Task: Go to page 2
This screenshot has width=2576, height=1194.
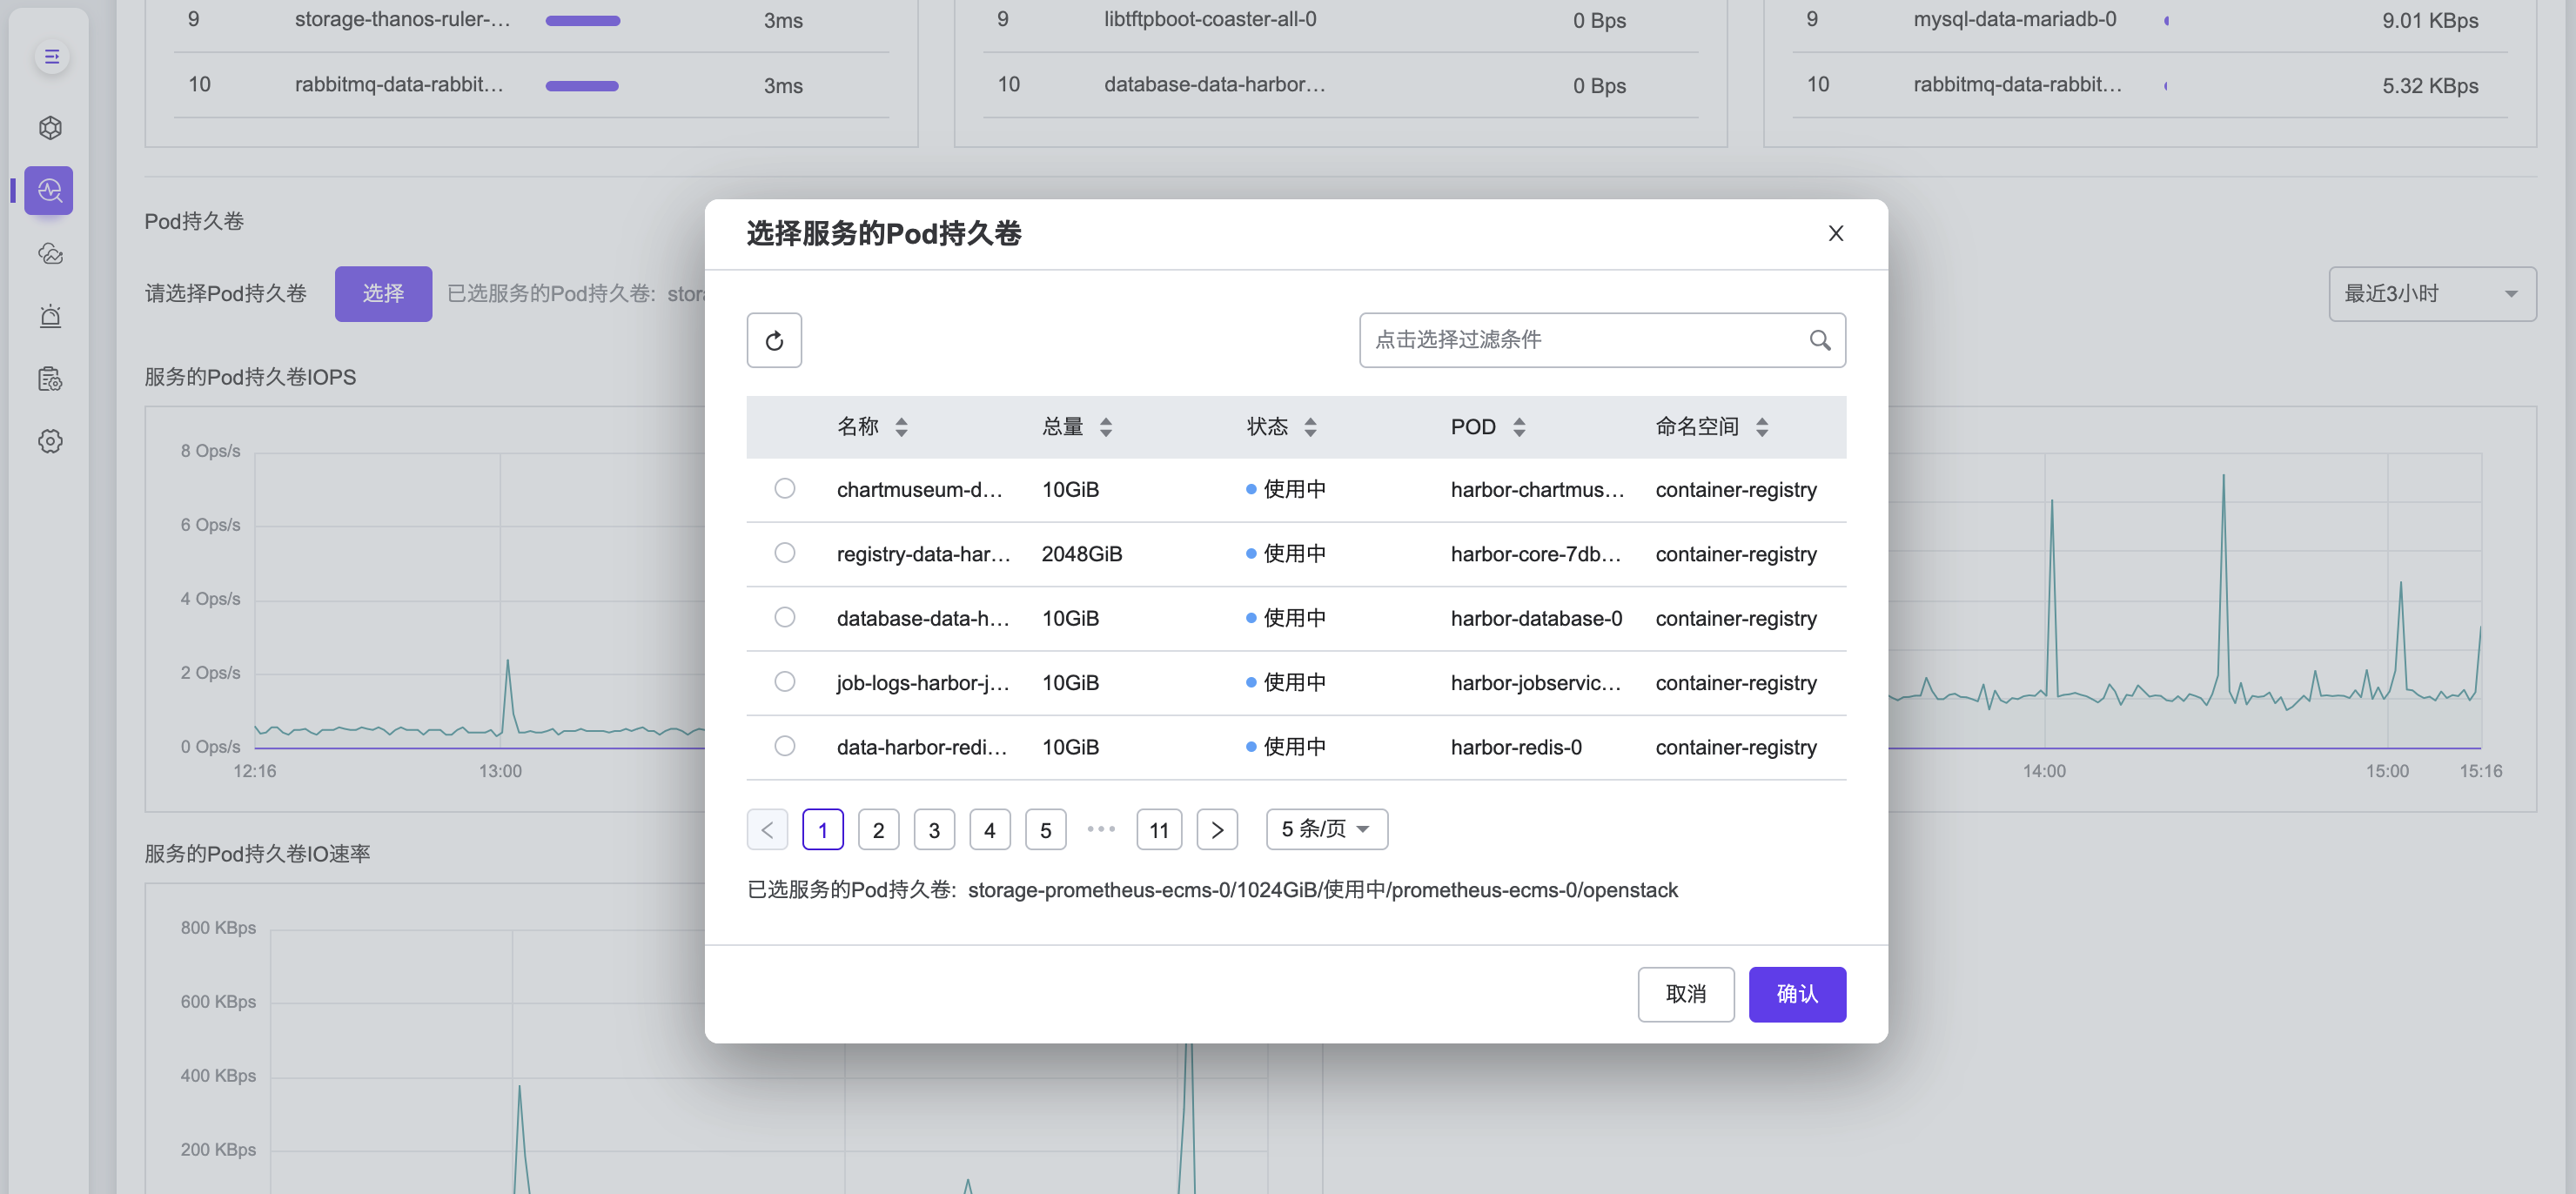Action: [878, 830]
